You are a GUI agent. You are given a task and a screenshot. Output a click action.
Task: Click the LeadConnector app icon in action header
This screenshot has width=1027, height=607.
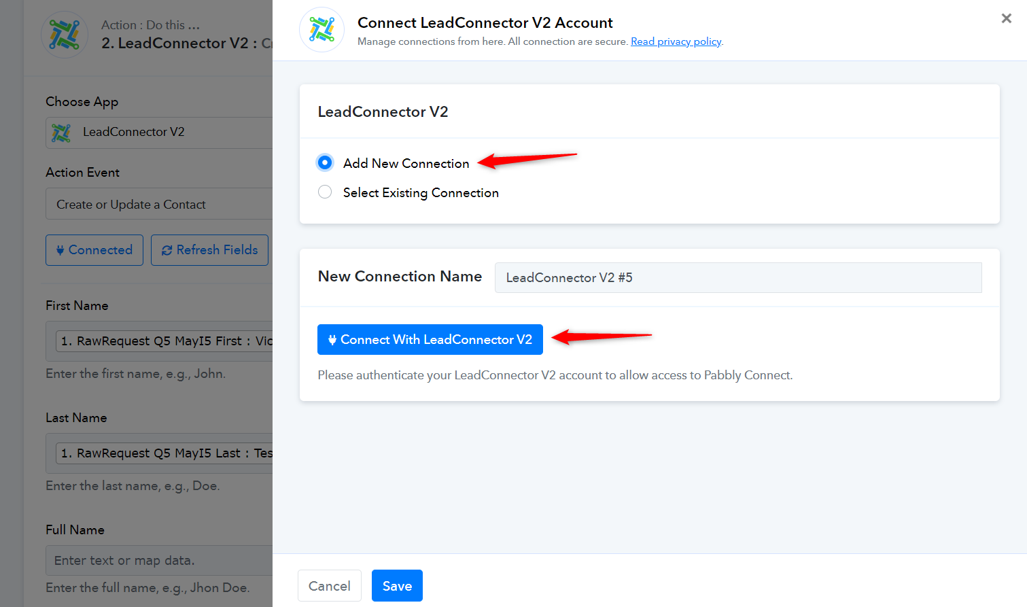[65, 35]
